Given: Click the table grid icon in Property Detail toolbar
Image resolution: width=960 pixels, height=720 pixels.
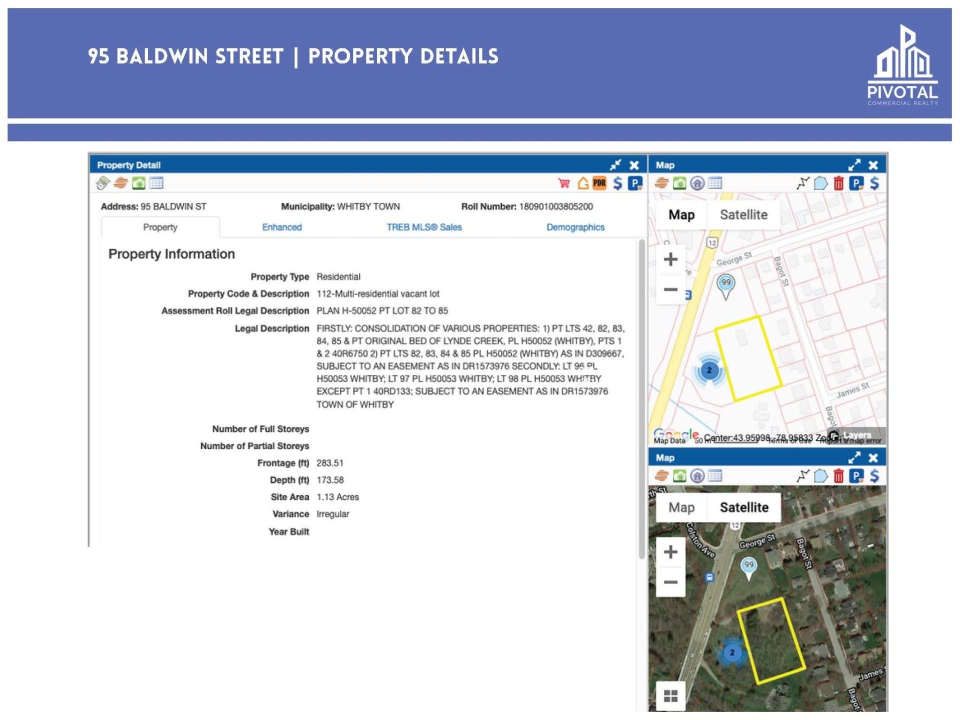Looking at the screenshot, I should pyautogui.click(x=156, y=183).
